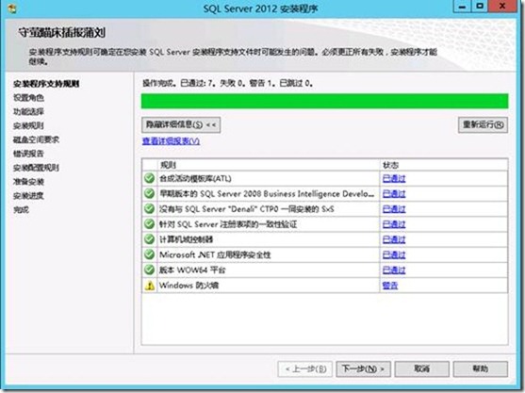Click green check icon for SQL Server 注册表项 rule
The width and height of the screenshot is (525, 393).
149,224
